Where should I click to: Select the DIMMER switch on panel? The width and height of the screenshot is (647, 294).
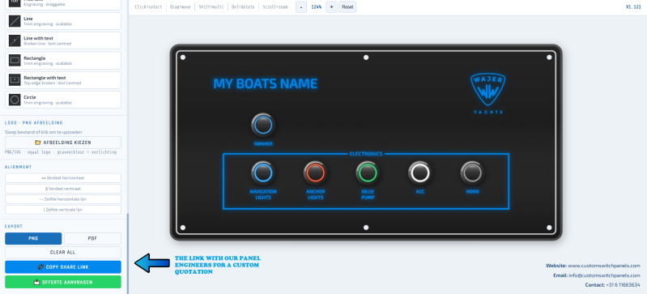pyautogui.click(x=263, y=125)
